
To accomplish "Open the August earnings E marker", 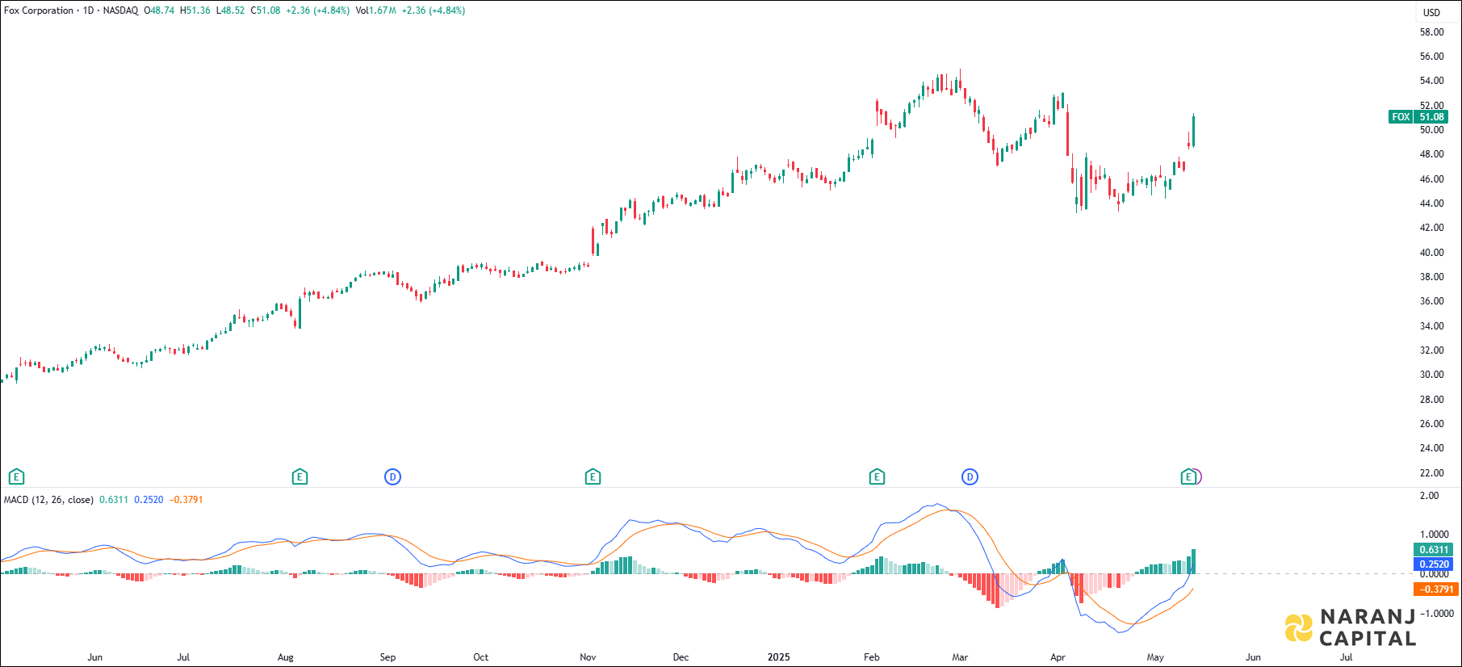I will (300, 476).
